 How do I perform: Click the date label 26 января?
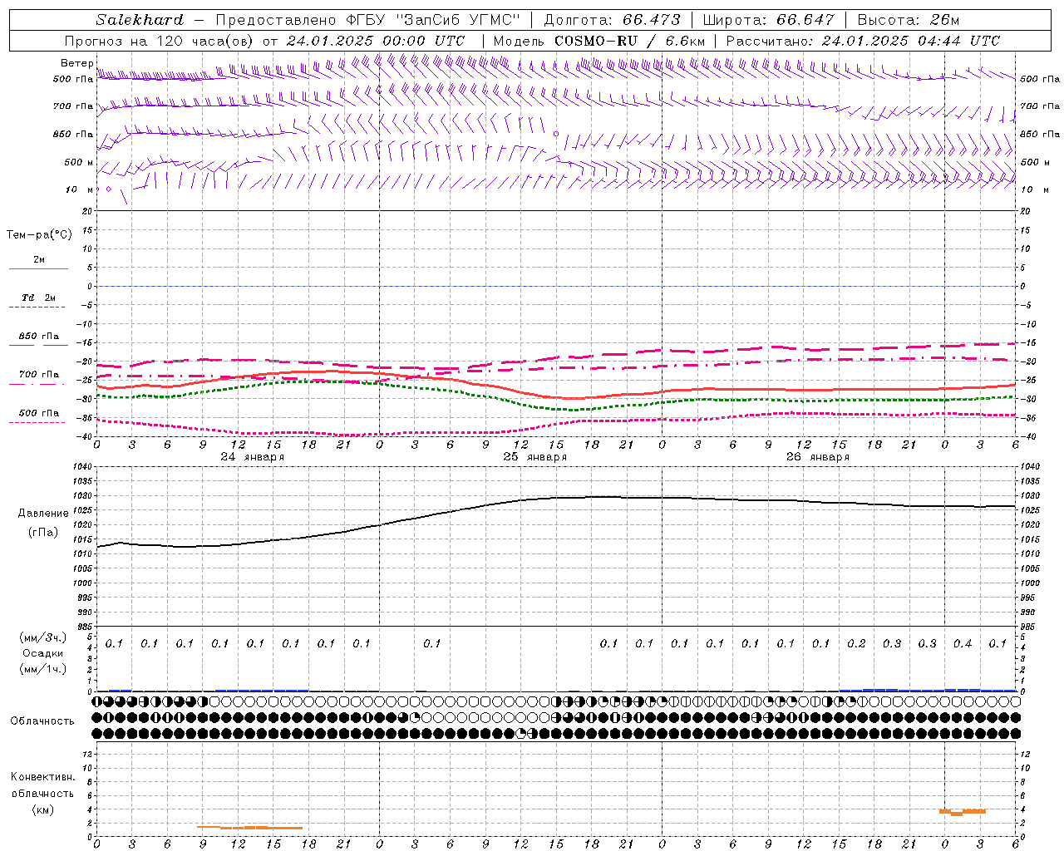coord(818,457)
